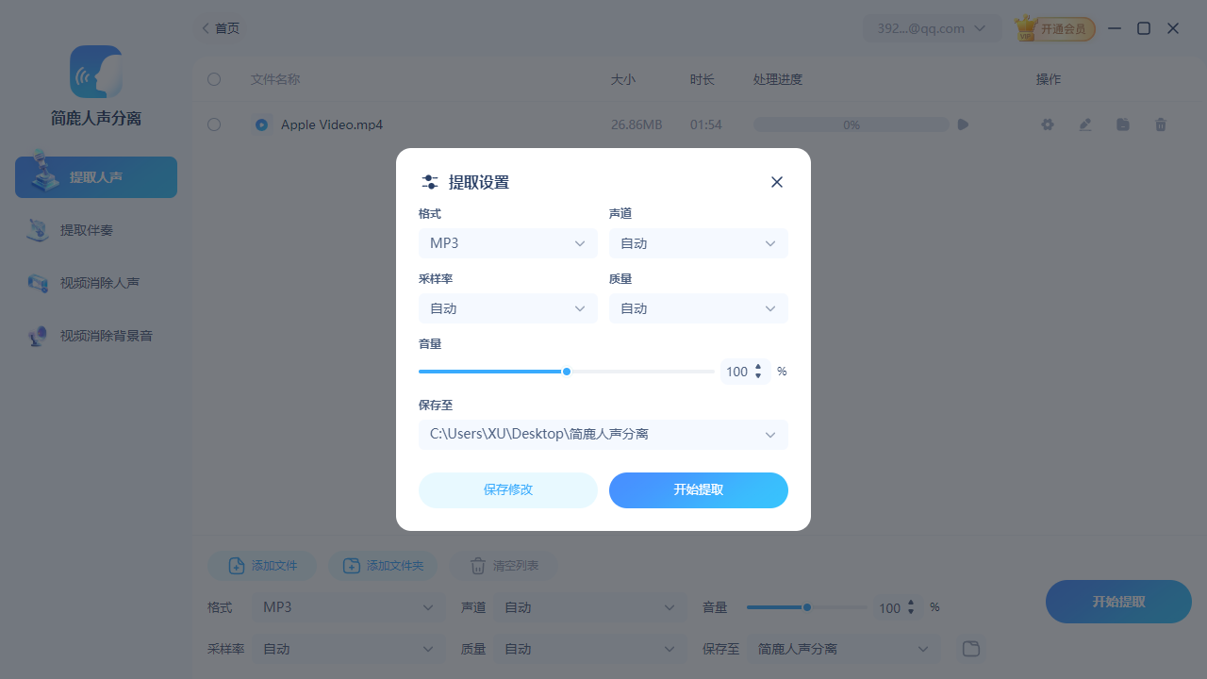Click the 开始提取 start extraction button
This screenshot has height=679, width=1207.
click(698, 489)
